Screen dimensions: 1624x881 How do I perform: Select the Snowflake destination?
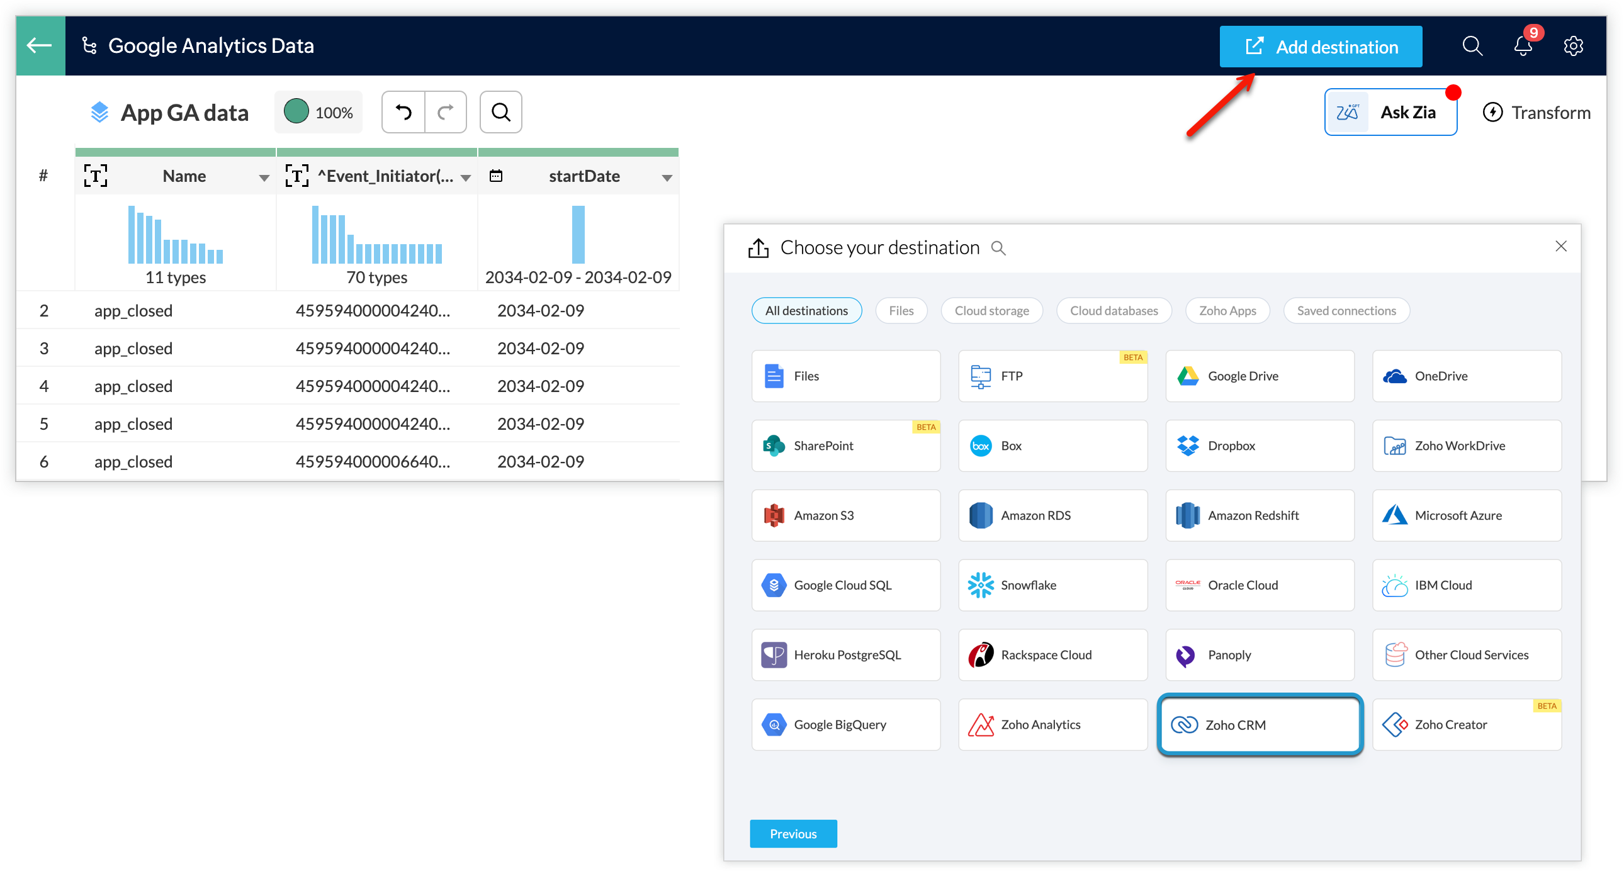(x=1052, y=585)
